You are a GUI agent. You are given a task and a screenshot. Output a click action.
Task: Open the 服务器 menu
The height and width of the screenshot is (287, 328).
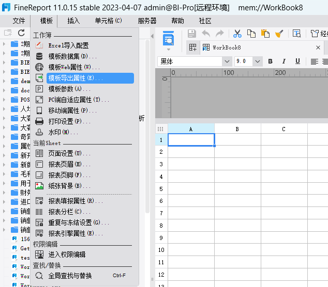(147, 21)
